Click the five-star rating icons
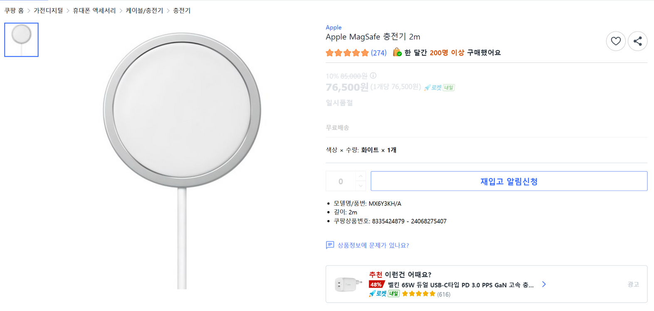 click(347, 53)
